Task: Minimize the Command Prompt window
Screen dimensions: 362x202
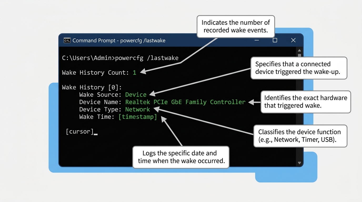Action: 257,40
